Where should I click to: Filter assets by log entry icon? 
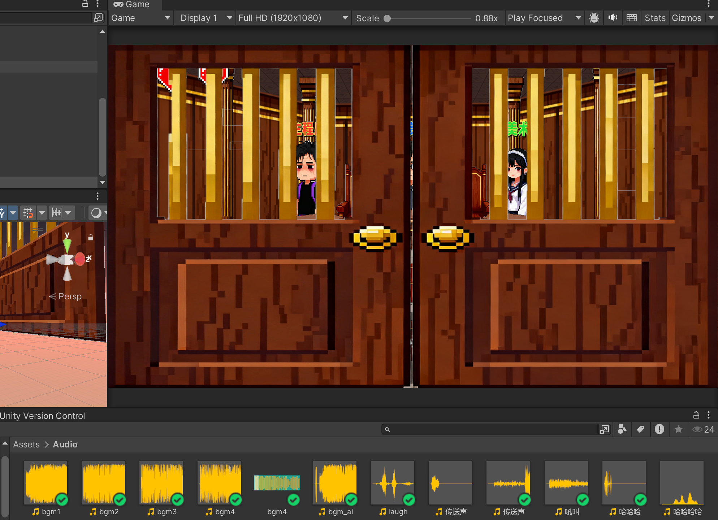(x=659, y=429)
